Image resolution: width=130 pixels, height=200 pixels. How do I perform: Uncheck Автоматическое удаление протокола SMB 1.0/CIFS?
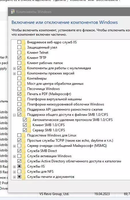pos(25,120)
